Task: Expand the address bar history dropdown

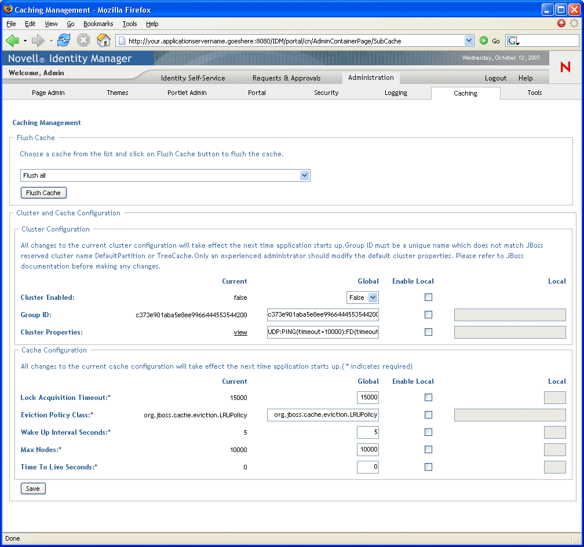Action: click(468, 40)
